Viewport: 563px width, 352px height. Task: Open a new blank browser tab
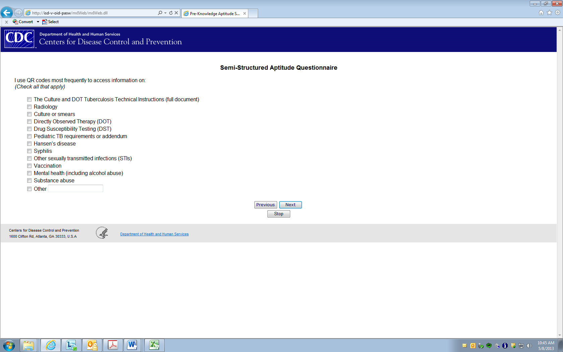pyautogui.click(x=253, y=13)
